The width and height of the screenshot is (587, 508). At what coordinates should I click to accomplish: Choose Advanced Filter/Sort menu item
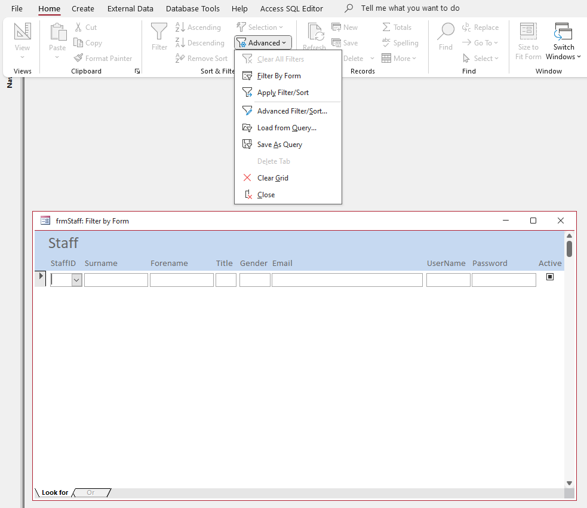point(288,111)
